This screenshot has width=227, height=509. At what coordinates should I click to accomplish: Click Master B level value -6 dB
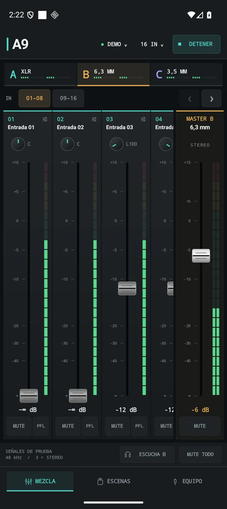[x=200, y=410]
